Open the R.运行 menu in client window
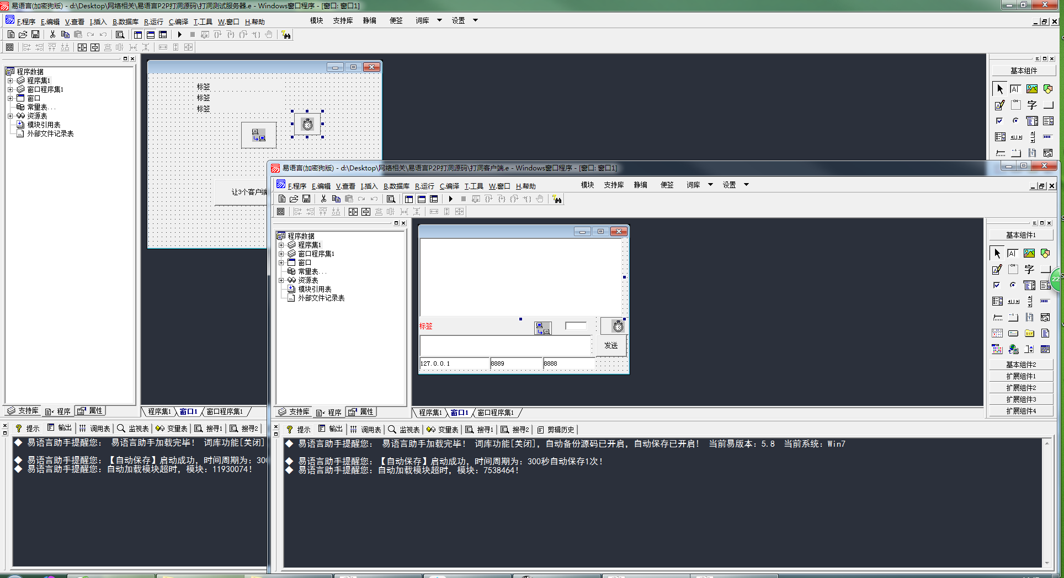 [424, 186]
